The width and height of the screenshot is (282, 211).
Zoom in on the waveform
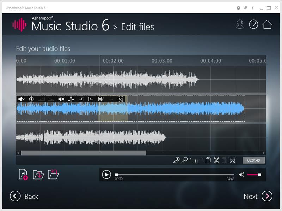pyautogui.click(x=177, y=160)
